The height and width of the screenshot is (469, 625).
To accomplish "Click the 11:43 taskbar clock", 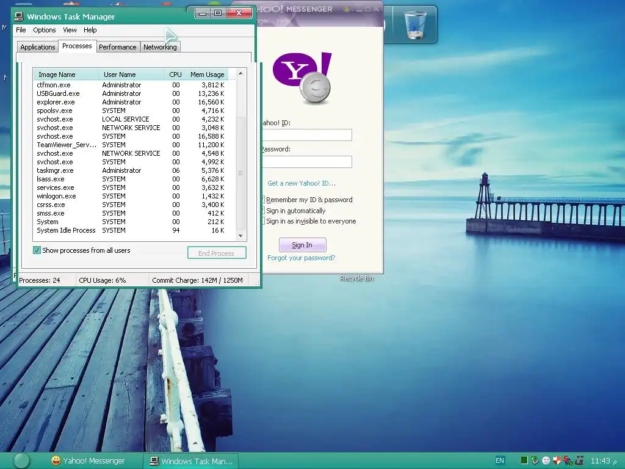I will (601, 461).
